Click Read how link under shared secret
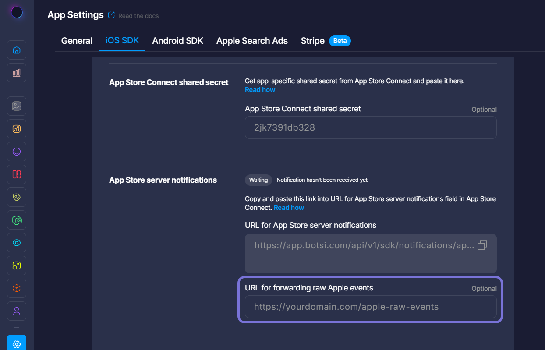The height and width of the screenshot is (350, 545). (260, 90)
